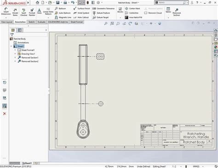Viewport: 218px width, 168px height.
Task: Open the SOLIDWORKS Add-Ins tab
Action: (x=58, y=22)
